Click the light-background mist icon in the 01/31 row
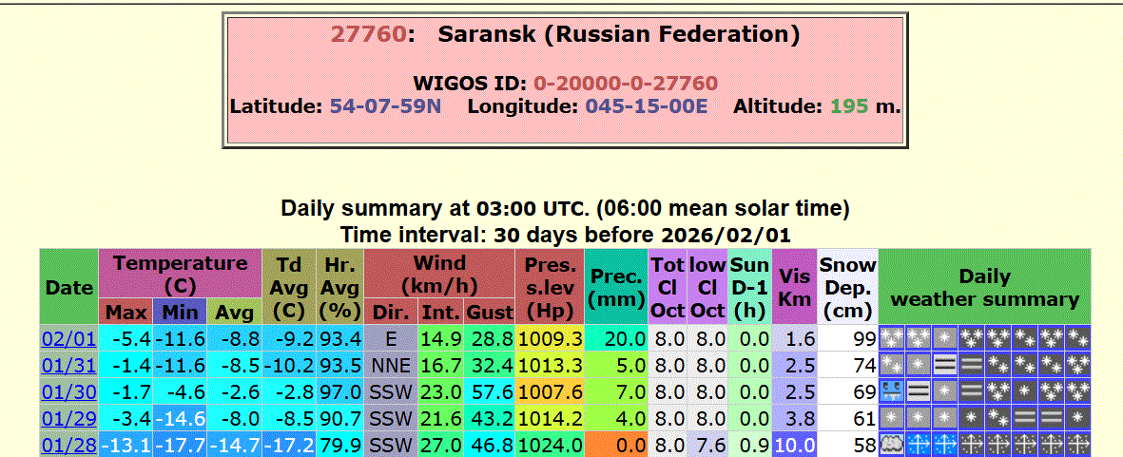The width and height of the screenshot is (1123, 457). click(x=943, y=365)
